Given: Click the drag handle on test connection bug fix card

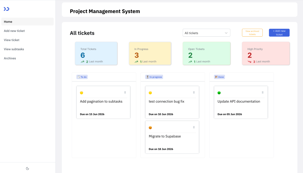Looking at the screenshot, I should tap(194, 92).
